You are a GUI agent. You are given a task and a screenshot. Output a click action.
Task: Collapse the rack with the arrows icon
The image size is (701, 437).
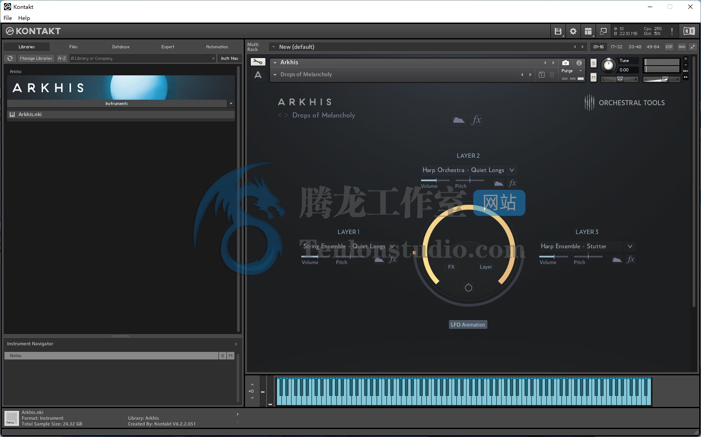tap(693, 47)
